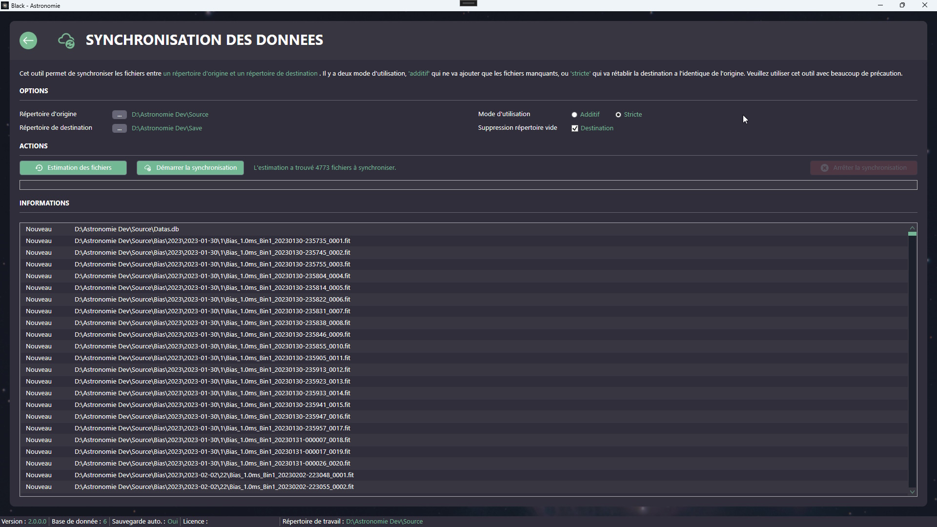Open the D:\Astronomie Dev\Save destination path link
This screenshot has width=937, height=527.
tap(167, 128)
